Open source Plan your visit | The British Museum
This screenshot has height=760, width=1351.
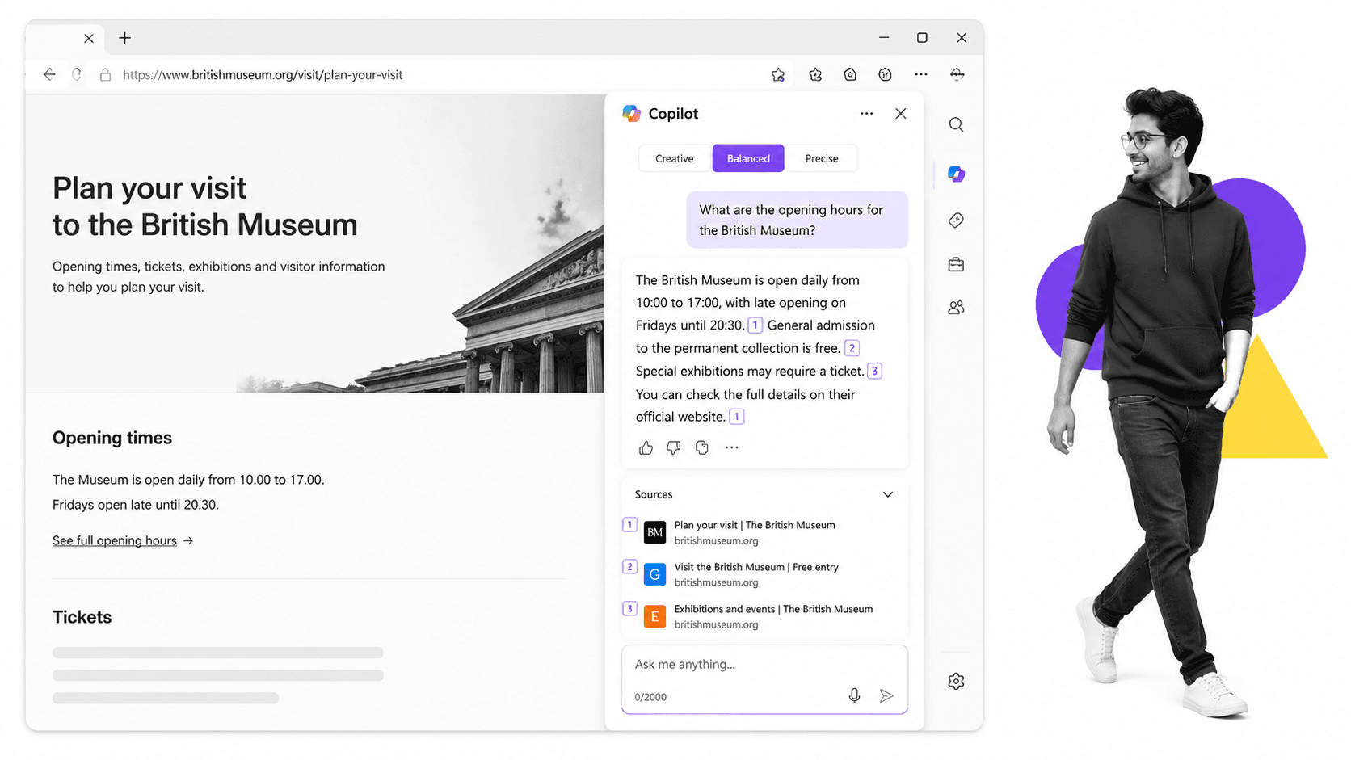point(755,525)
